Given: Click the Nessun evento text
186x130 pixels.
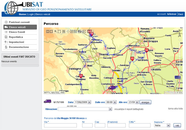Looking at the screenshot, I should coord(9,62).
